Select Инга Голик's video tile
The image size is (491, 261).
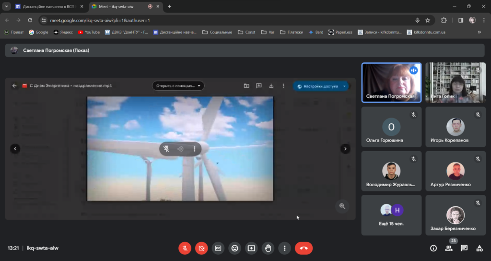coord(456,83)
